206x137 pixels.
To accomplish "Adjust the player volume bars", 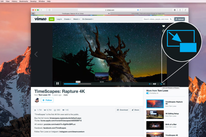I will (x=150, y=84).
